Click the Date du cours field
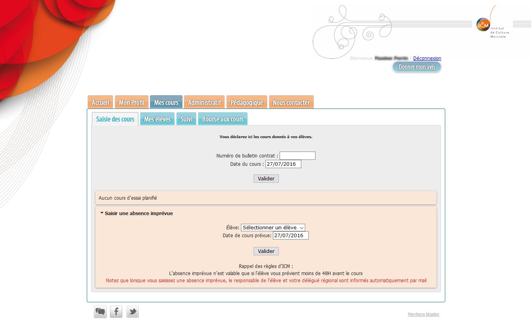Image resolution: width=532 pixels, height=326 pixels. [x=283, y=164]
